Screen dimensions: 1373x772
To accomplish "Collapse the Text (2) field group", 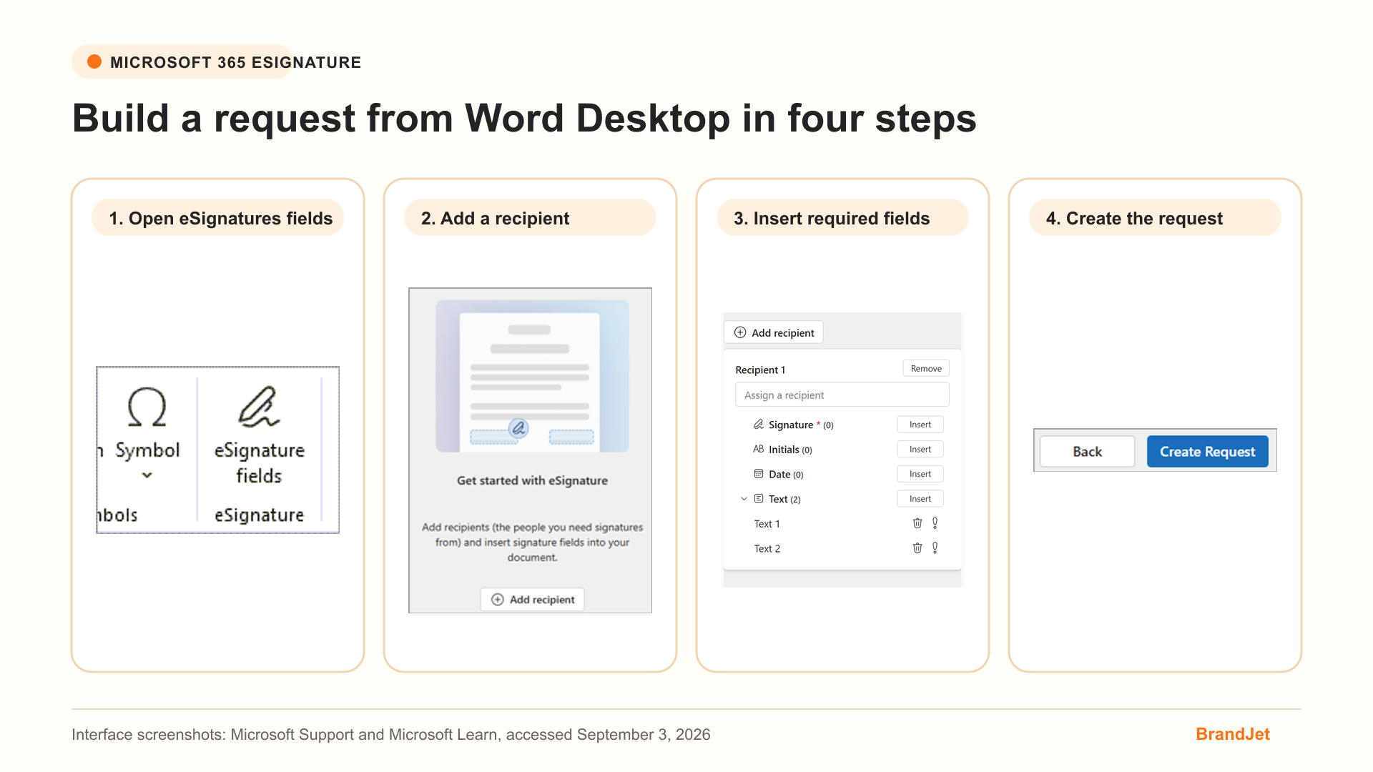I will pyautogui.click(x=744, y=499).
